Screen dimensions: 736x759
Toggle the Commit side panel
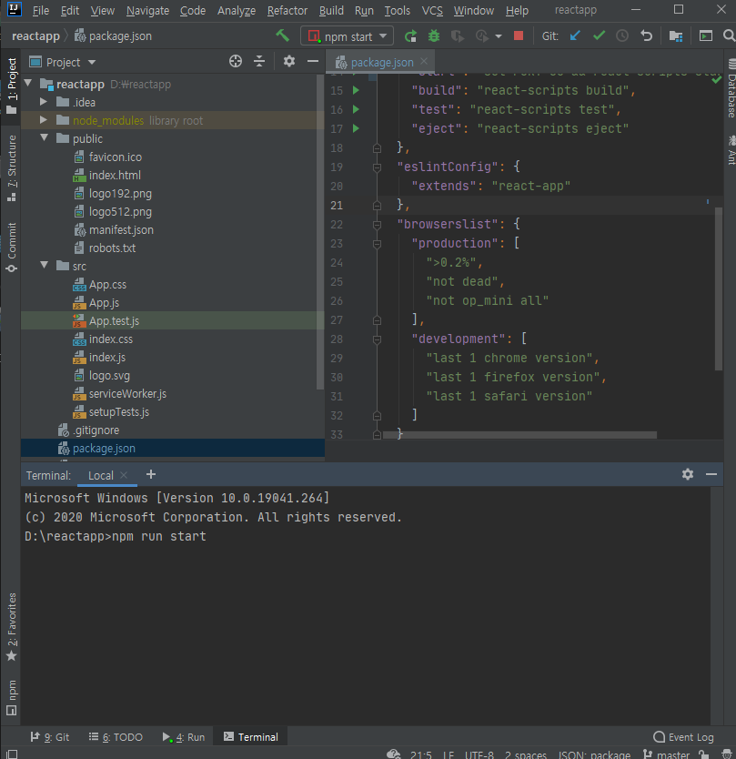click(x=12, y=247)
